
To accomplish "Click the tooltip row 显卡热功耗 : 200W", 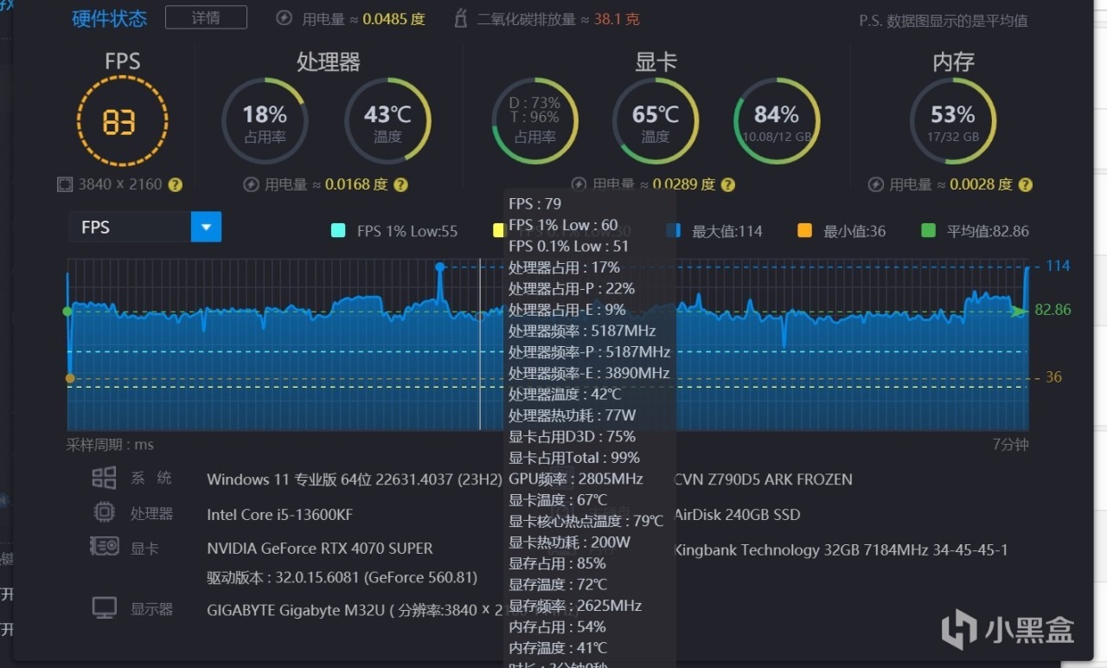I will tap(570, 543).
